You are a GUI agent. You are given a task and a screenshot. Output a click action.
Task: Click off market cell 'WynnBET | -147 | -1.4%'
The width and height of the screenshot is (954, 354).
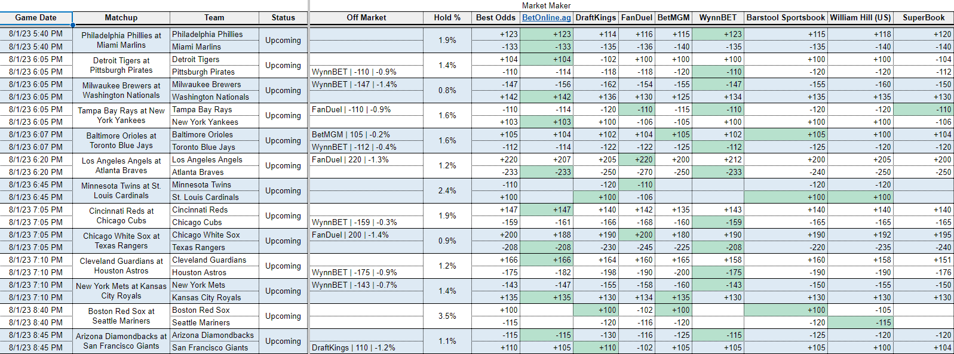[x=366, y=84]
